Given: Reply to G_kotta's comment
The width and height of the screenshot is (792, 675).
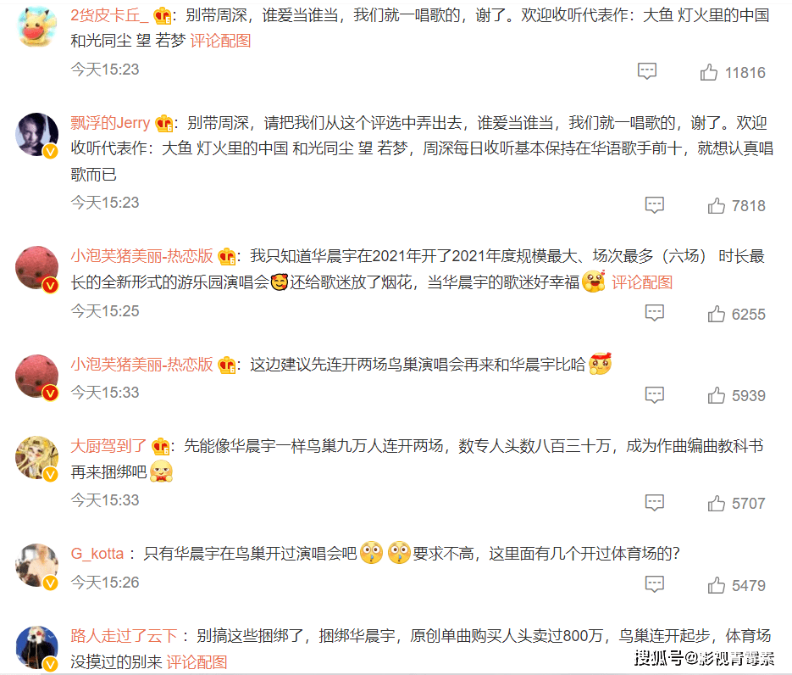Looking at the screenshot, I should click(655, 584).
